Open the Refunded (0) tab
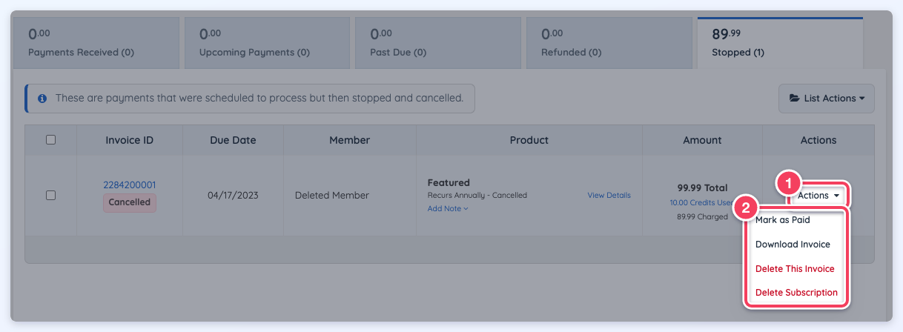This screenshot has height=332, width=903. tap(609, 43)
